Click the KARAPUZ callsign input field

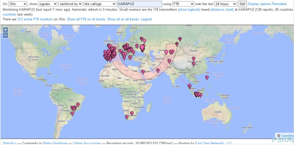140,4
